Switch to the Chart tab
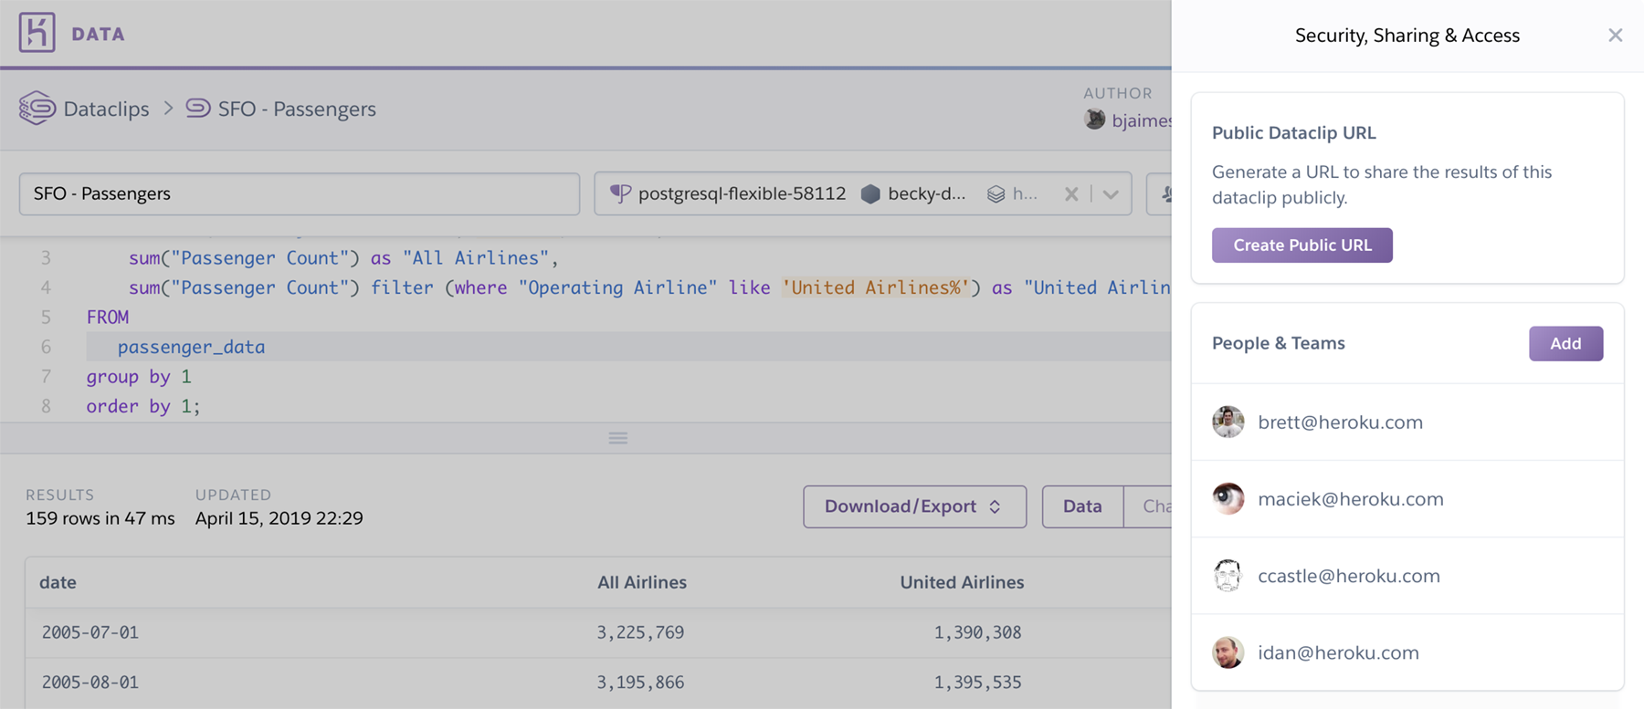The height and width of the screenshot is (709, 1644). pyautogui.click(x=1149, y=506)
